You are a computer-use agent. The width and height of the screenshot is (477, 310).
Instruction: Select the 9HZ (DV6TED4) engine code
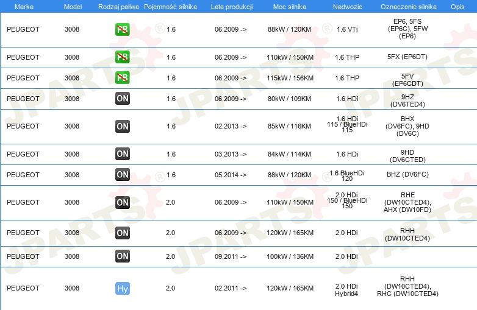407,100
